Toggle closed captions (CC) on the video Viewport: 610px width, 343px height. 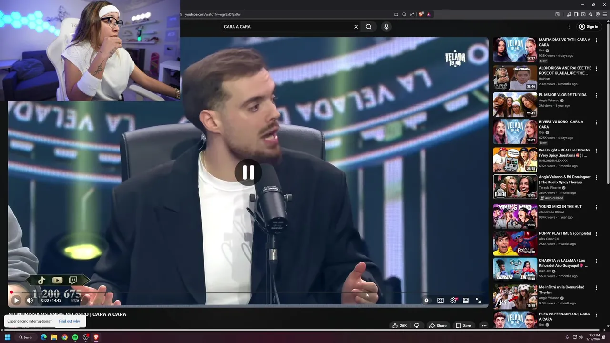[x=440, y=300]
